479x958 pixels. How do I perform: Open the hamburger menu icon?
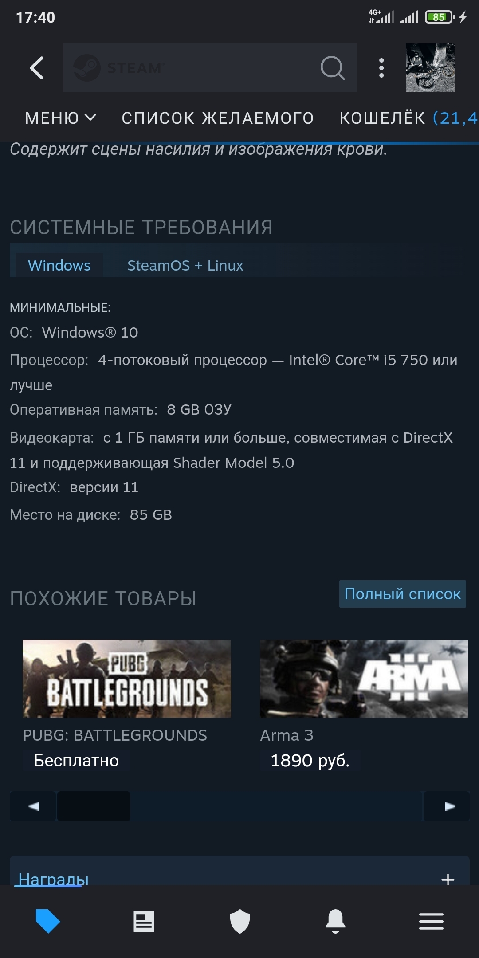point(432,922)
